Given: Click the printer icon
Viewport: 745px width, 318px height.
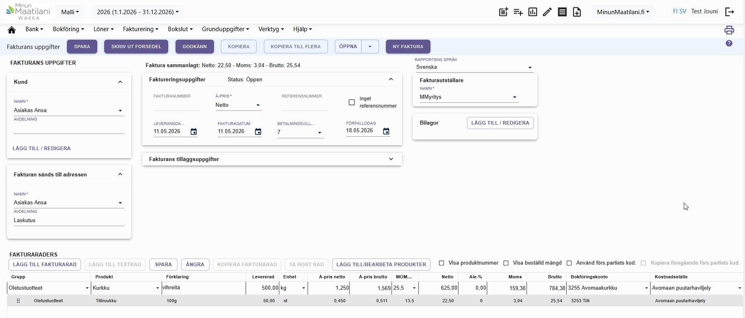Looking at the screenshot, I should click(x=729, y=30).
